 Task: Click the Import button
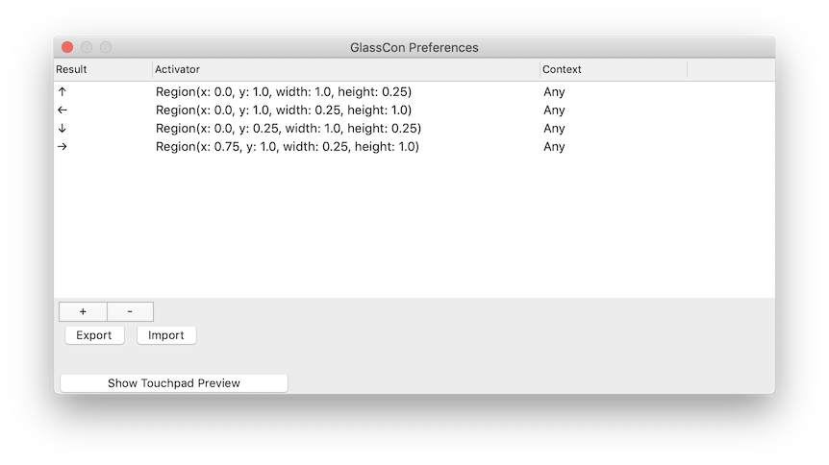(166, 335)
